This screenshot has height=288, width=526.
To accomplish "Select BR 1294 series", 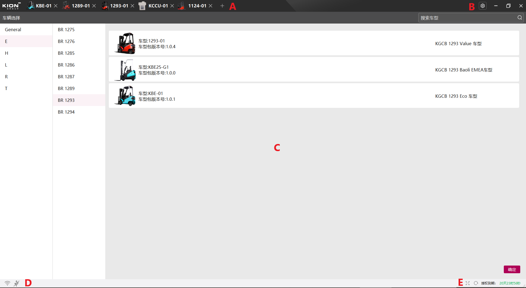I will pos(66,112).
